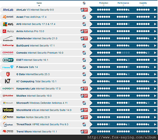Click the Comodo logo
The height and width of the screenshot is (140, 158).
[8, 53]
